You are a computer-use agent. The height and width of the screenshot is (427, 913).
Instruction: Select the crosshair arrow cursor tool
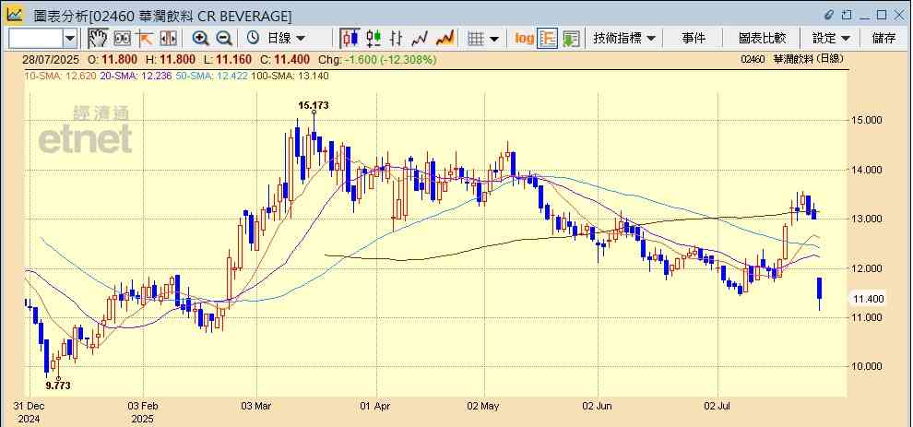coord(145,39)
